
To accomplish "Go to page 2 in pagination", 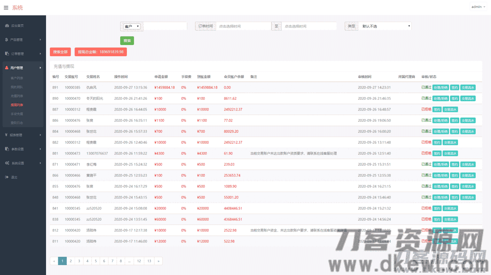I will point(71,261).
